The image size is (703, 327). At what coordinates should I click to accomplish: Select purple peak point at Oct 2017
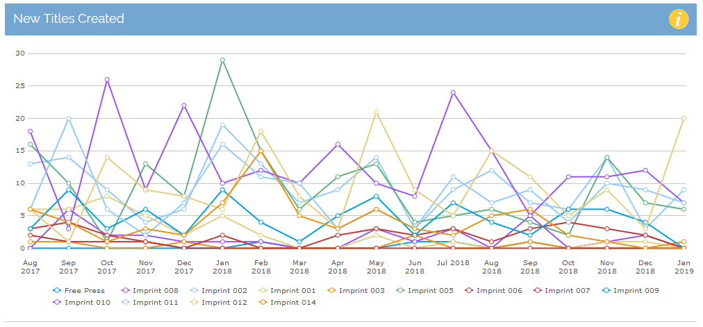coord(107,80)
